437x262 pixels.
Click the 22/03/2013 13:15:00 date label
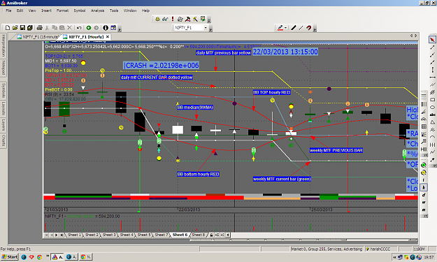point(285,52)
